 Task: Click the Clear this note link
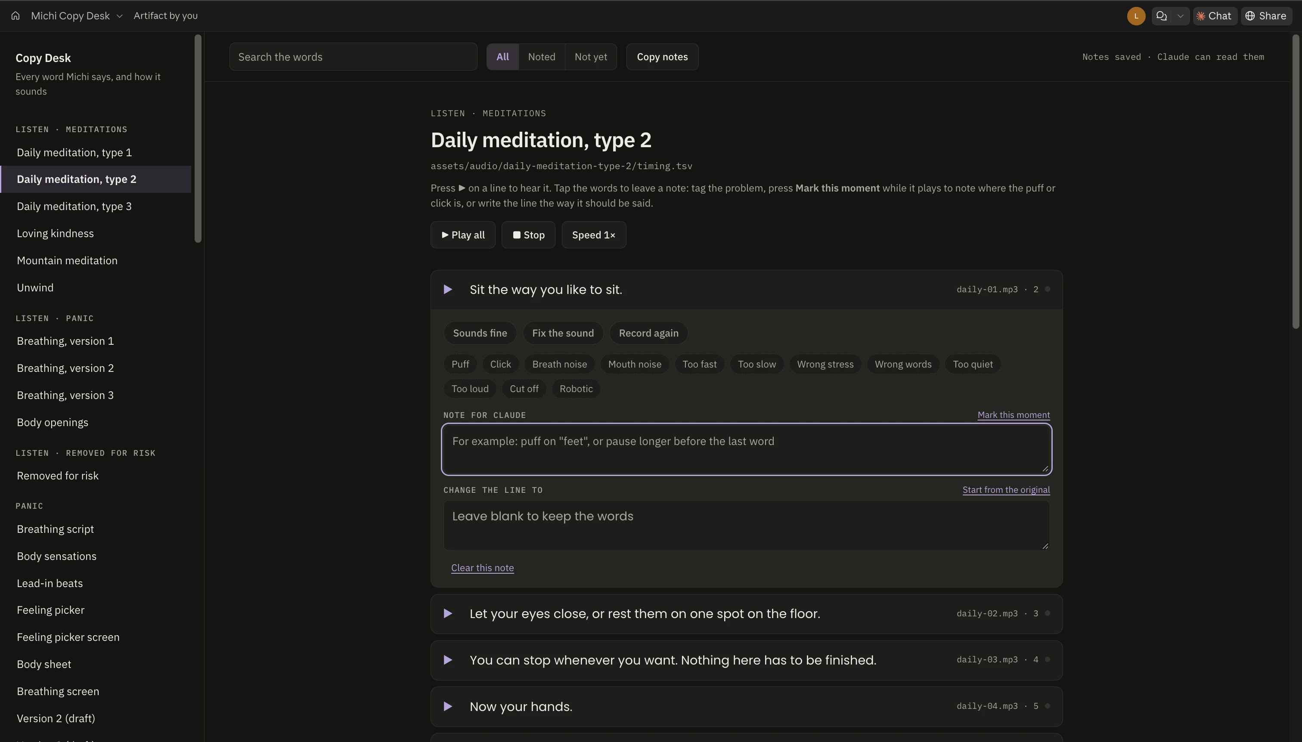[482, 568]
